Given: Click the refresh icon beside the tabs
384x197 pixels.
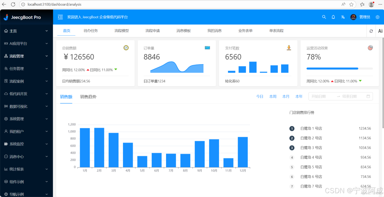Looking at the screenshot, I should pyautogui.click(x=371, y=31).
